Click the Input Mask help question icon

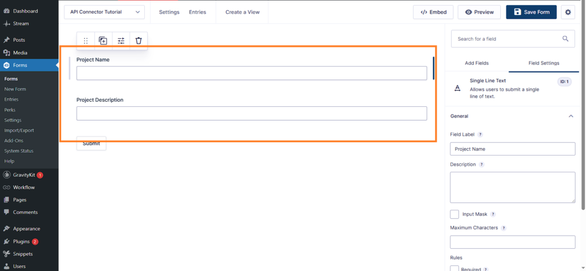coord(493,214)
